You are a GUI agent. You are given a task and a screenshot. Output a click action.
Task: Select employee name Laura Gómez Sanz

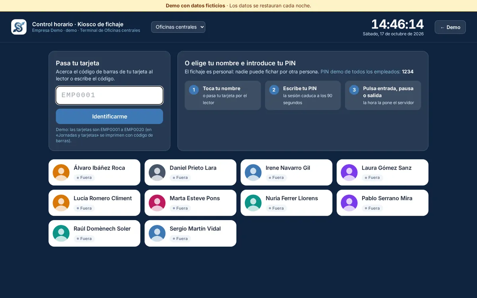tap(386, 168)
